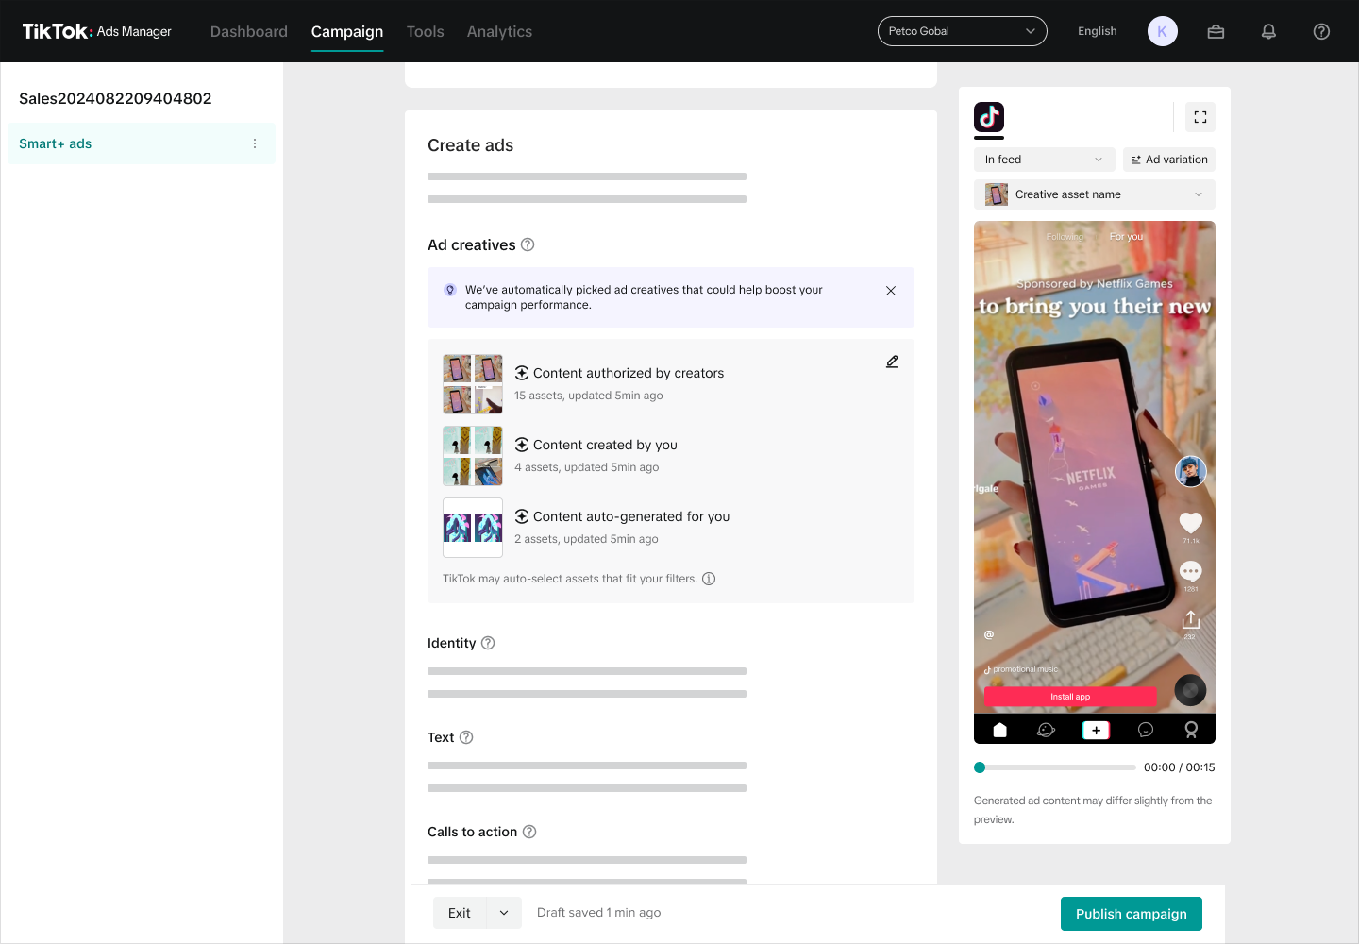
Task: Click the 2 assets, updated 5min ago text
Action: coord(586,539)
